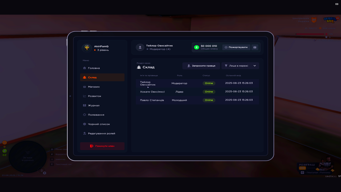Select the Склад members icon in sidebar
The height and width of the screenshot is (192, 341).
84,77
